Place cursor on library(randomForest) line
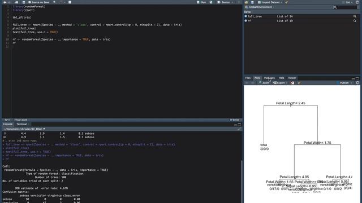This screenshot has width=362, height=203. tap(29, 6)
